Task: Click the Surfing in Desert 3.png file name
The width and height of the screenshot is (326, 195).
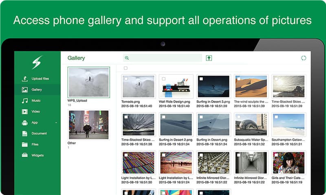Action: [213, 102]
